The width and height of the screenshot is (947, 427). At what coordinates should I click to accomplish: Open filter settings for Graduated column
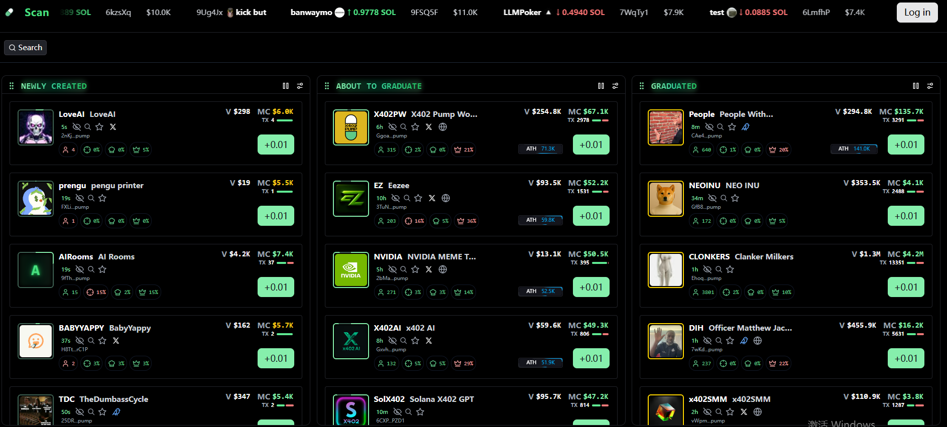pyautogui.click(x=930, y=86)
